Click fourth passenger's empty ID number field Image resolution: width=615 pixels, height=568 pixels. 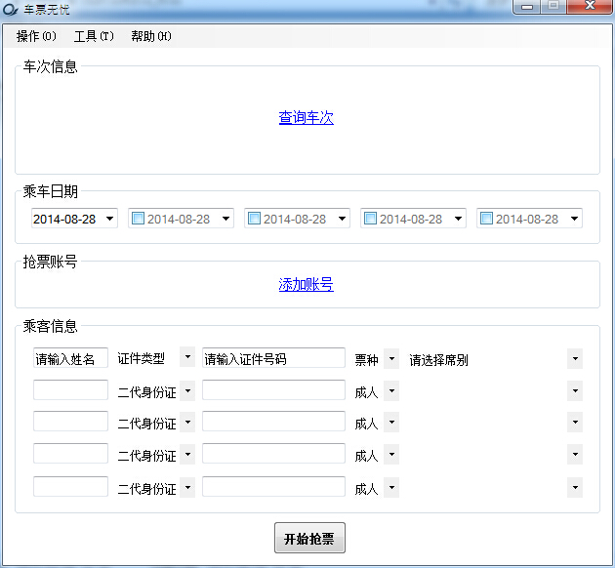click(273, 486)
